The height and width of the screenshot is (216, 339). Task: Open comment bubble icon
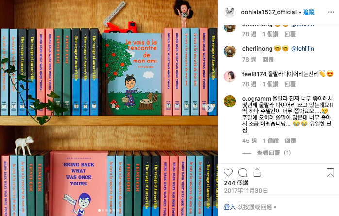click(243, 172)
